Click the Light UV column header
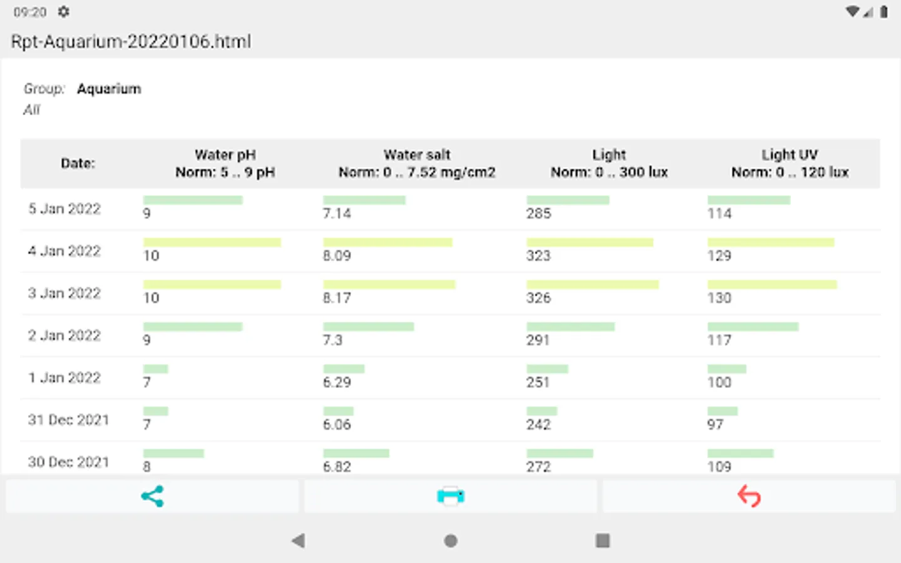901x563 pixels. (790, 163)
